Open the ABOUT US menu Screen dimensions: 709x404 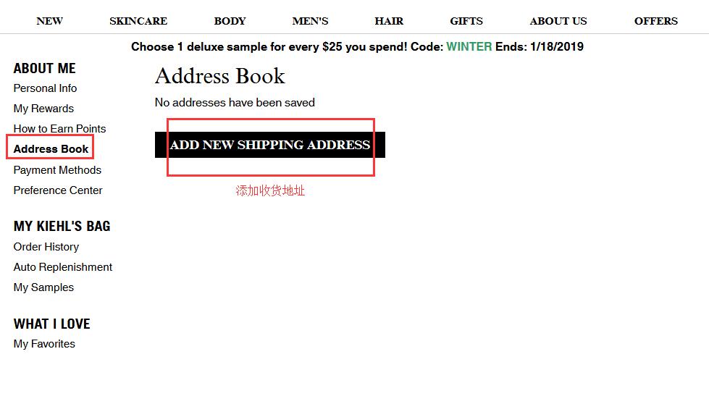[558, 21]
